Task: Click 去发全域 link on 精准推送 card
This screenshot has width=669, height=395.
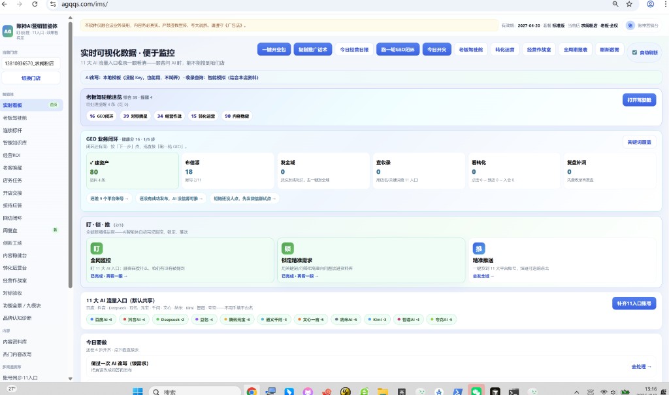Action: 483,276
